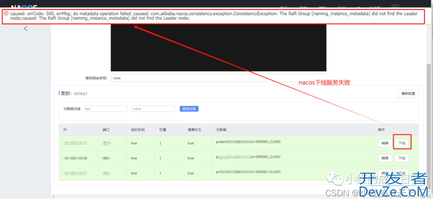Click 下线 for the first instance row

tap(402, 143)
